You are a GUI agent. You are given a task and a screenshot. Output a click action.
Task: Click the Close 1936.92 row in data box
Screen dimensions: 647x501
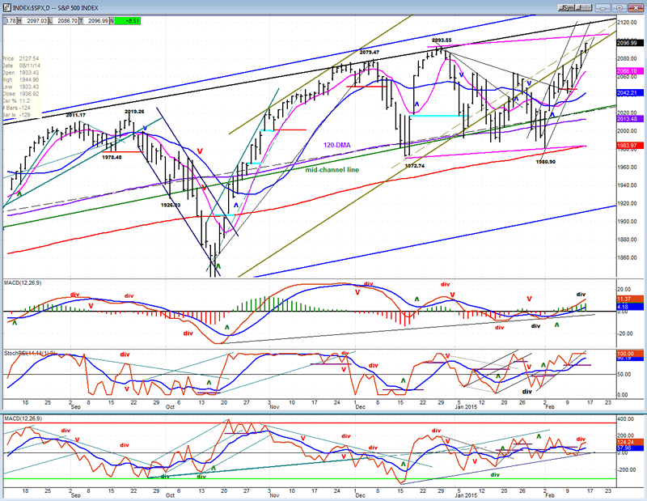[21, 94]
